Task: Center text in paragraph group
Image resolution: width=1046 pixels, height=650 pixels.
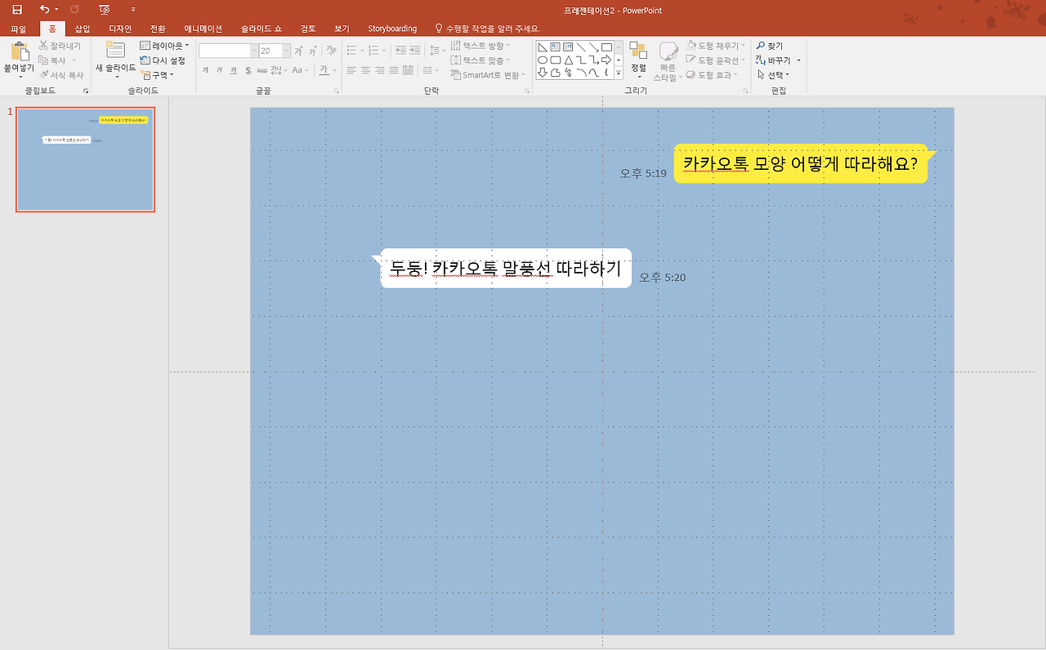Action: pyautogui.click(x=366, y=71)
